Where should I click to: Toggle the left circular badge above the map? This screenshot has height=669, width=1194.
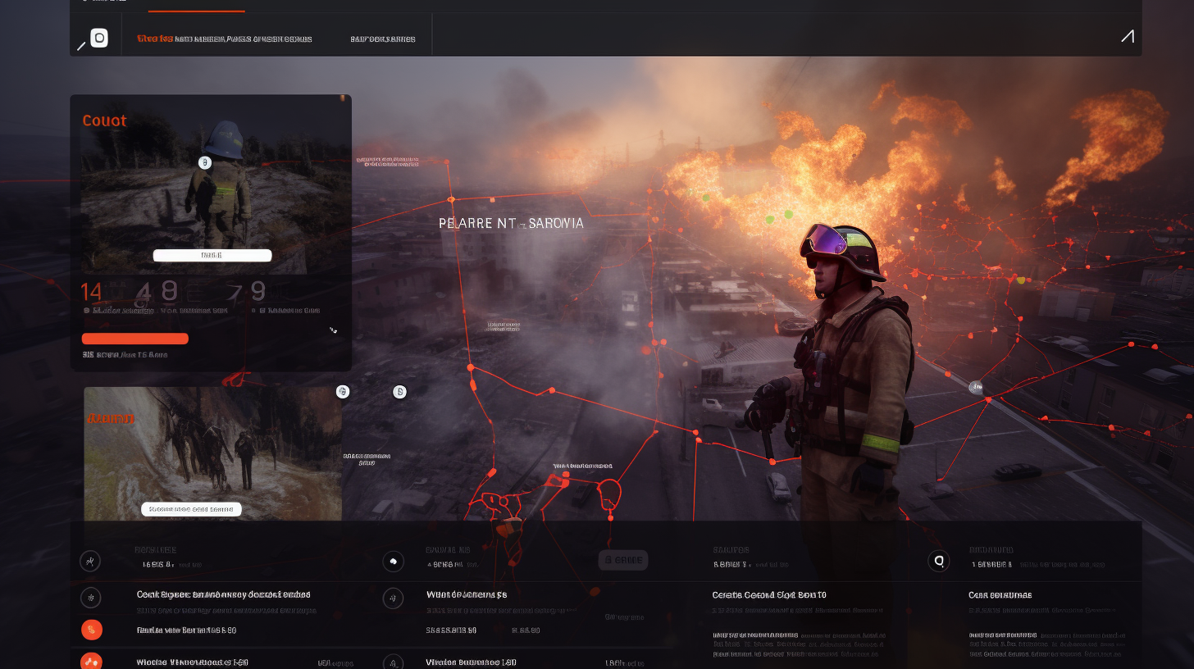click(x=343, y=392)
